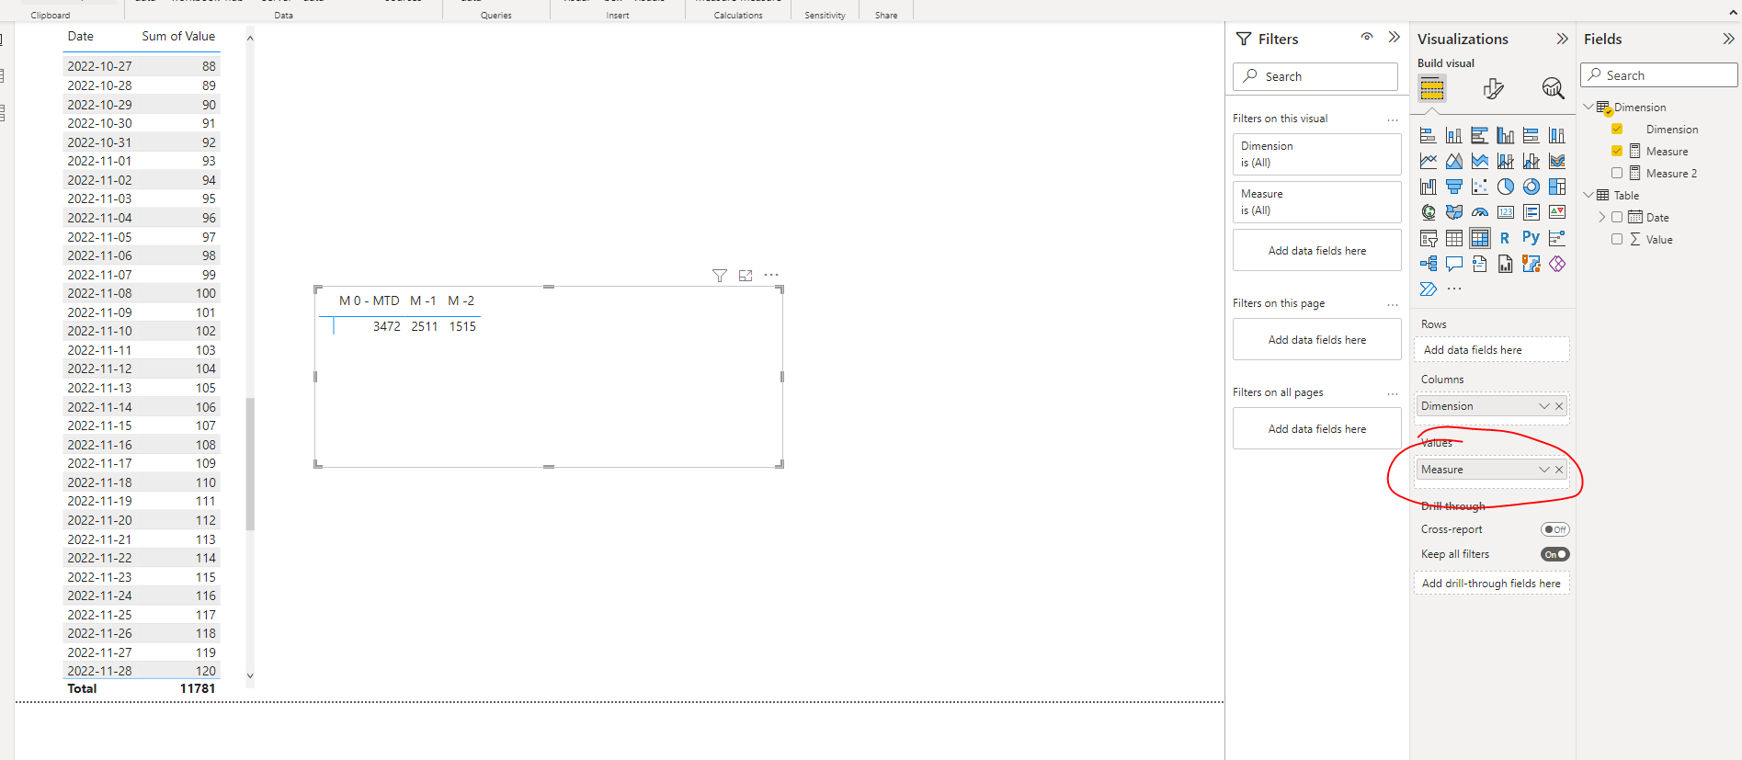Collapse the Table node in Fields
The height and width of the screenshot is (760, 1742).
tap(1588, 195)
